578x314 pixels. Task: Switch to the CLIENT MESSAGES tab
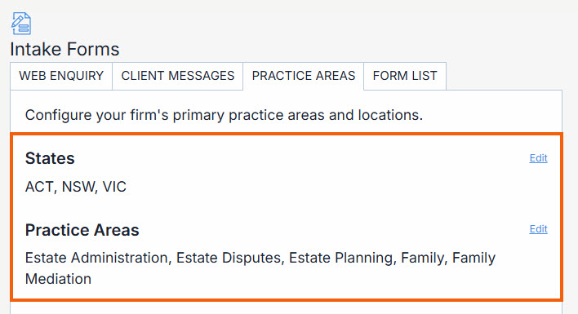click(178, 76)
